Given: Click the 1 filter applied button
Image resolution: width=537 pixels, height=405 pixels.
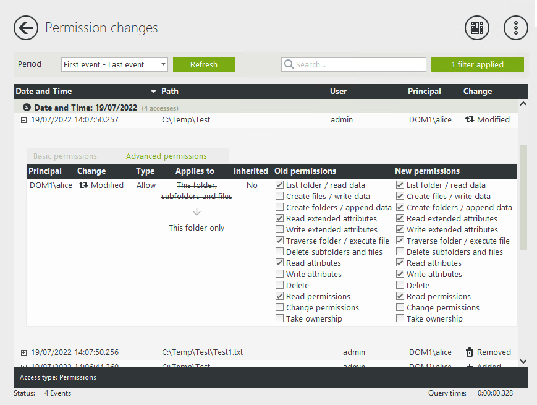Looking at the screenshot, I should (x=477, y=64).
